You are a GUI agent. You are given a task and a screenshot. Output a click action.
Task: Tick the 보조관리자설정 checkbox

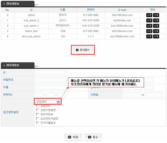click(x=37, y=119)
